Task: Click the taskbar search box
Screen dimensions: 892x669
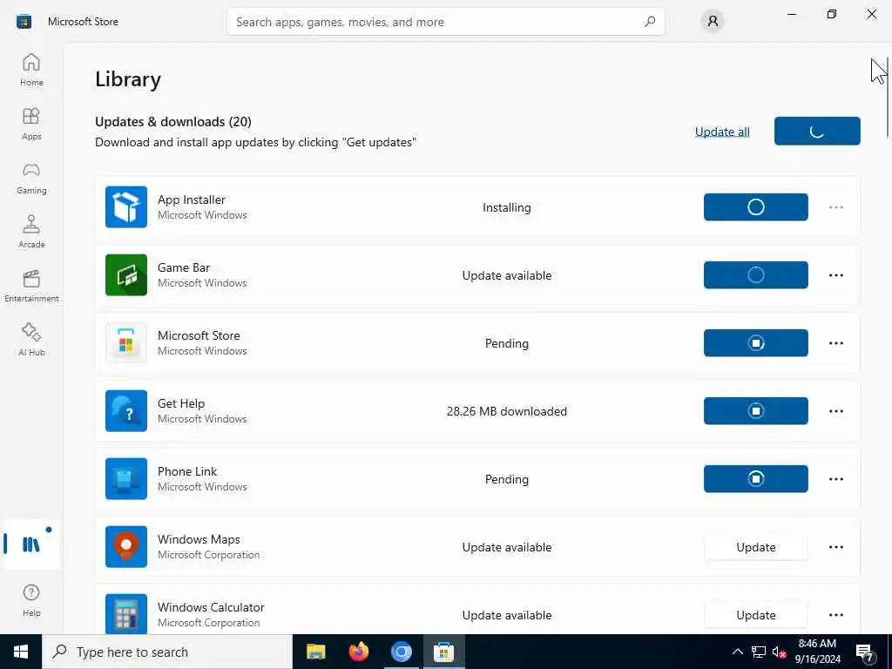Action: (167, 652)
